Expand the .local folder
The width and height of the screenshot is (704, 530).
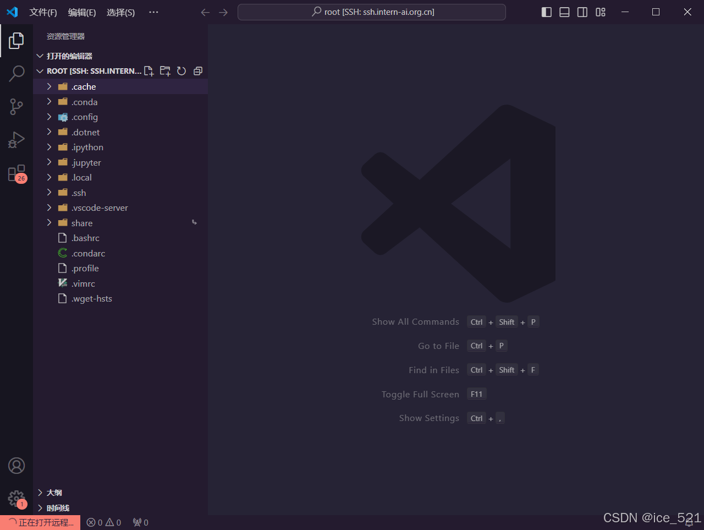point(120,177)
